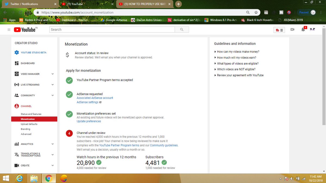Open Chrome new tab with plus button

(x=178, y=4)
